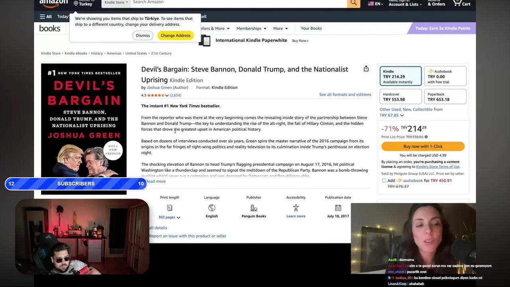Open the Cart icon
Image resolution: width=510 pixels, height=287 pixels.
pos(462,3)
